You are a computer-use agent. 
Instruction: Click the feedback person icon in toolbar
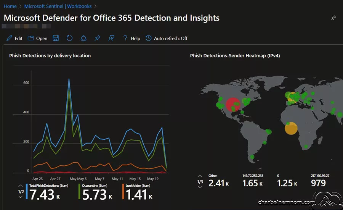click(x=111, y=38)
